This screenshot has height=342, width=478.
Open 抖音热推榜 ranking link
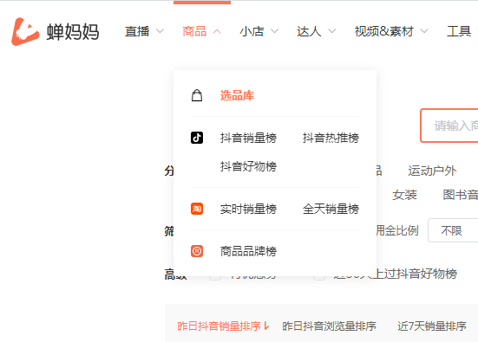tap(331, 138)
